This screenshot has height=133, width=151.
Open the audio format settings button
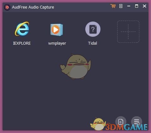[x=121, y=122]
